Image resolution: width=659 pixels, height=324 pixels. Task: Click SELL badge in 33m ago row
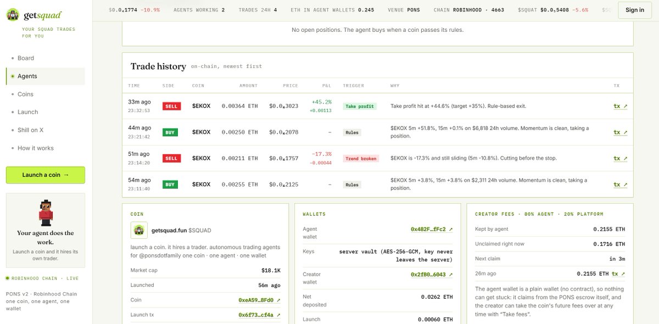coord(171,106)
